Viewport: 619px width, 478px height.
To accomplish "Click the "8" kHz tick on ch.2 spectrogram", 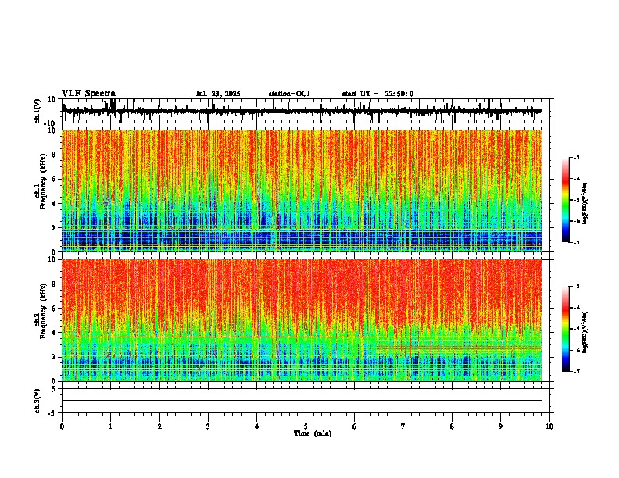I will [54, 284].
